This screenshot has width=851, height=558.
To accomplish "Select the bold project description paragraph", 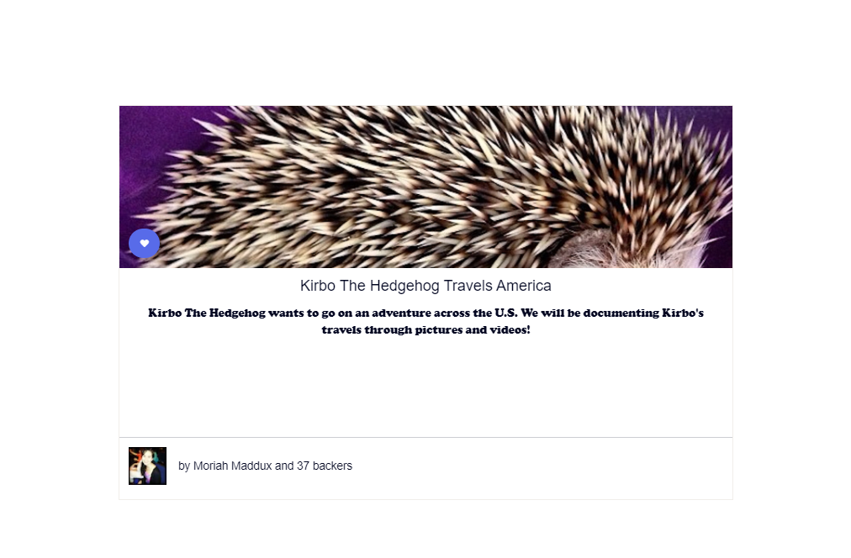I will (425, 321).
